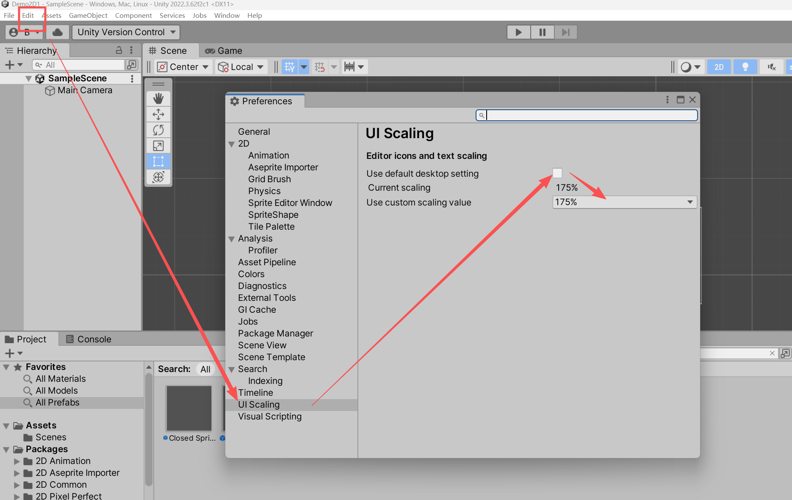Open Colors preferences section

coord(251,274)
